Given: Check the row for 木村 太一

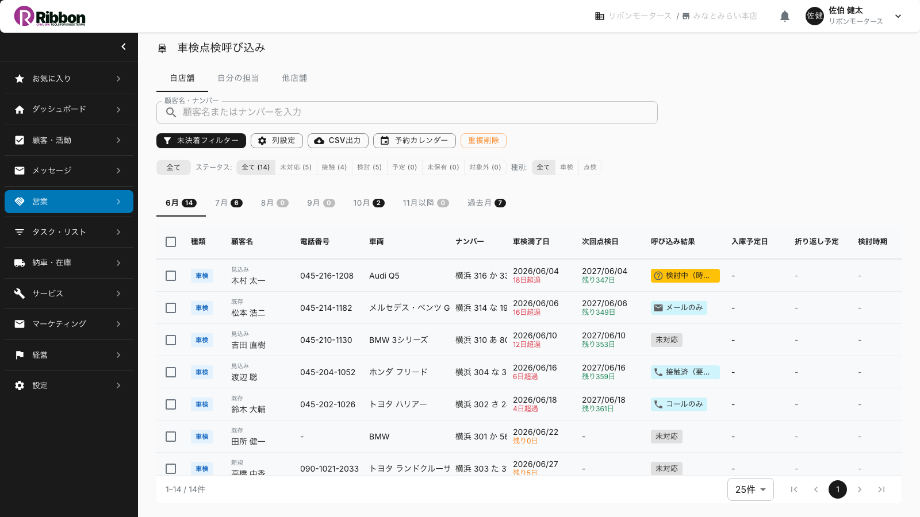Looking at the screenshot, I should (x=171, y=276).
